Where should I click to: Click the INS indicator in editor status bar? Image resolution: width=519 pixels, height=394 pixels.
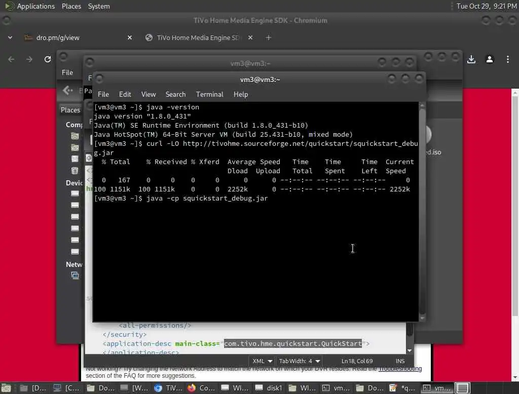400,361
